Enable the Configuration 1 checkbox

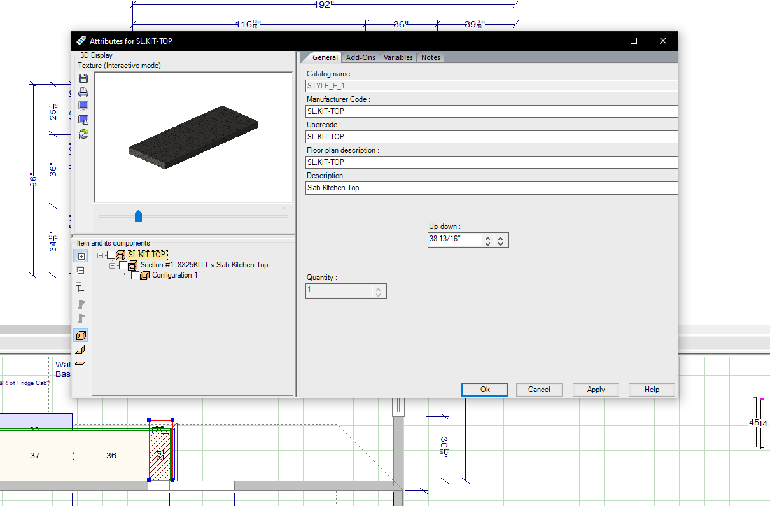(x=135, y=275)
